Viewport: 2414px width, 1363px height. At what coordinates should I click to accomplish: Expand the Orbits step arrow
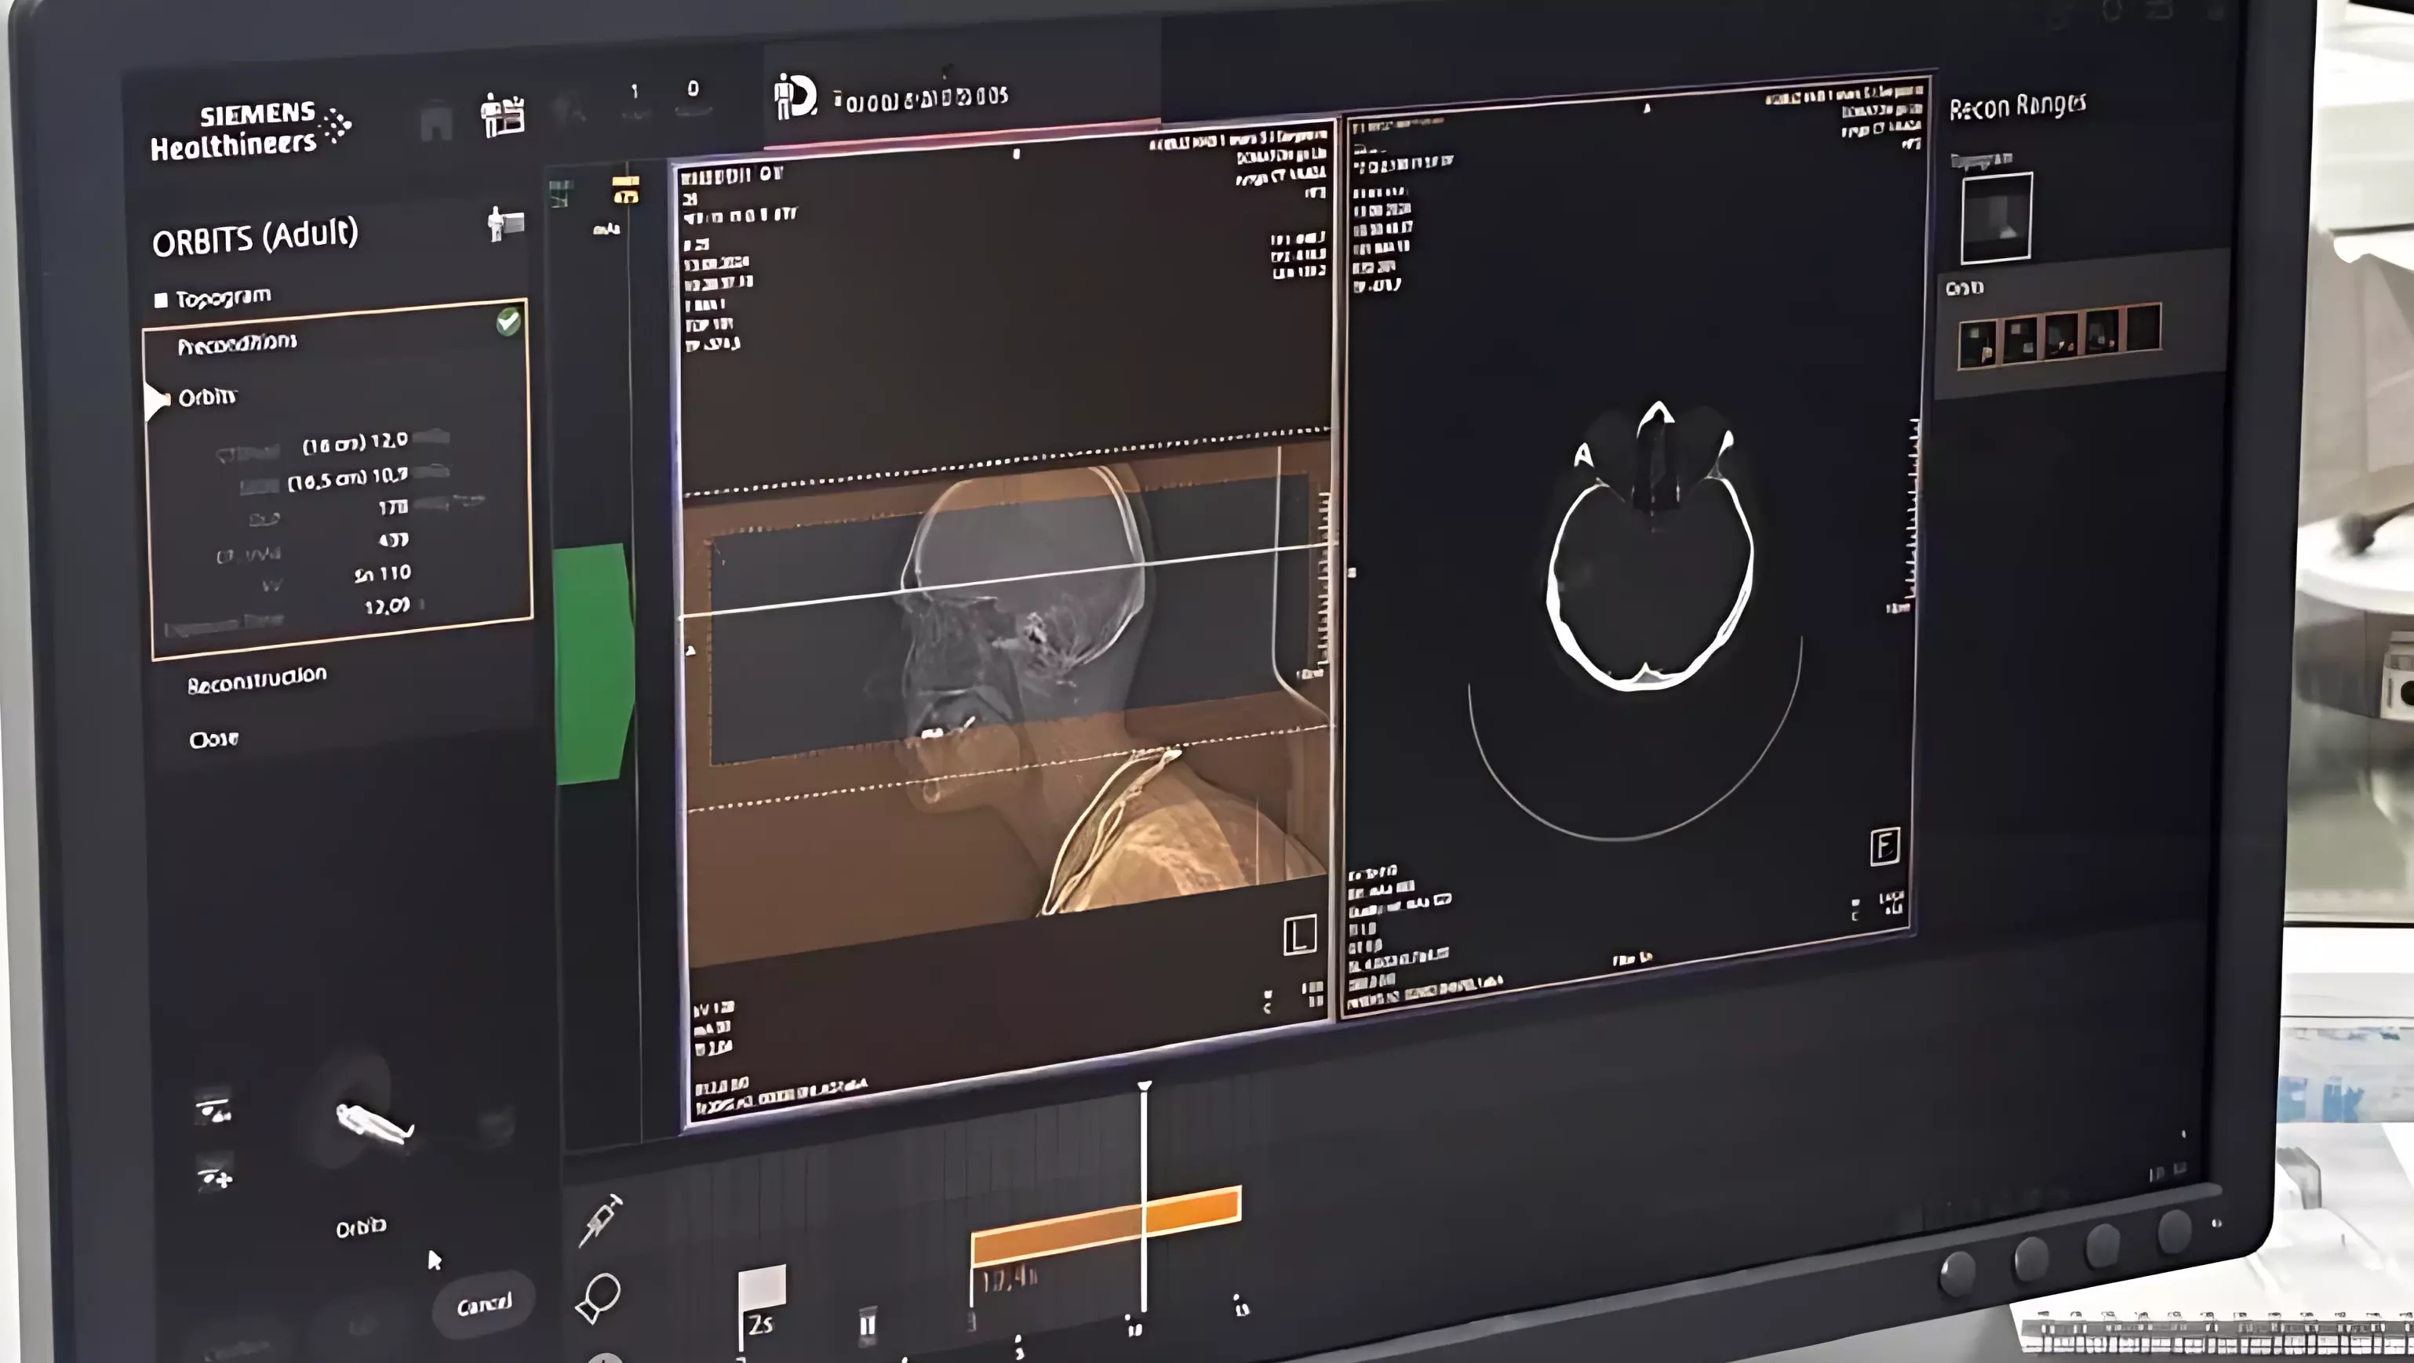click(155, 400)
